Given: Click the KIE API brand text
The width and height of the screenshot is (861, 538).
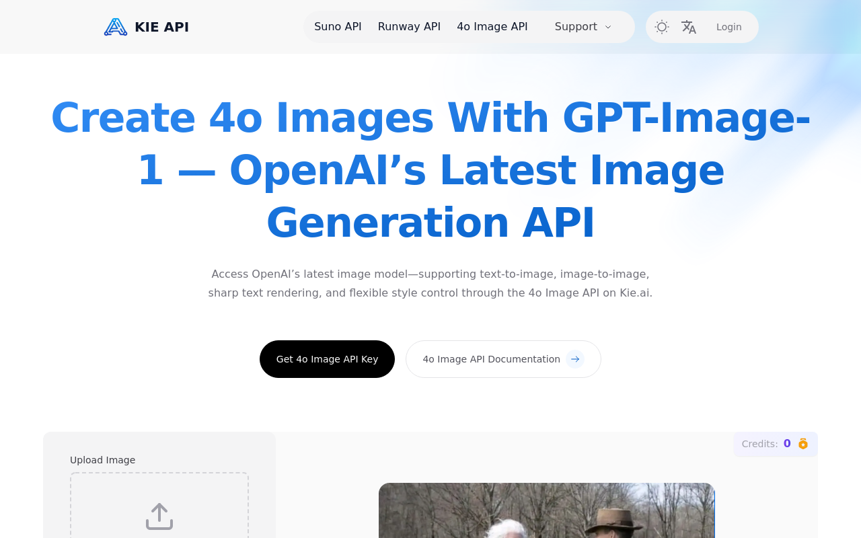Looking at the screenshot, I should (x=162, y=27).
